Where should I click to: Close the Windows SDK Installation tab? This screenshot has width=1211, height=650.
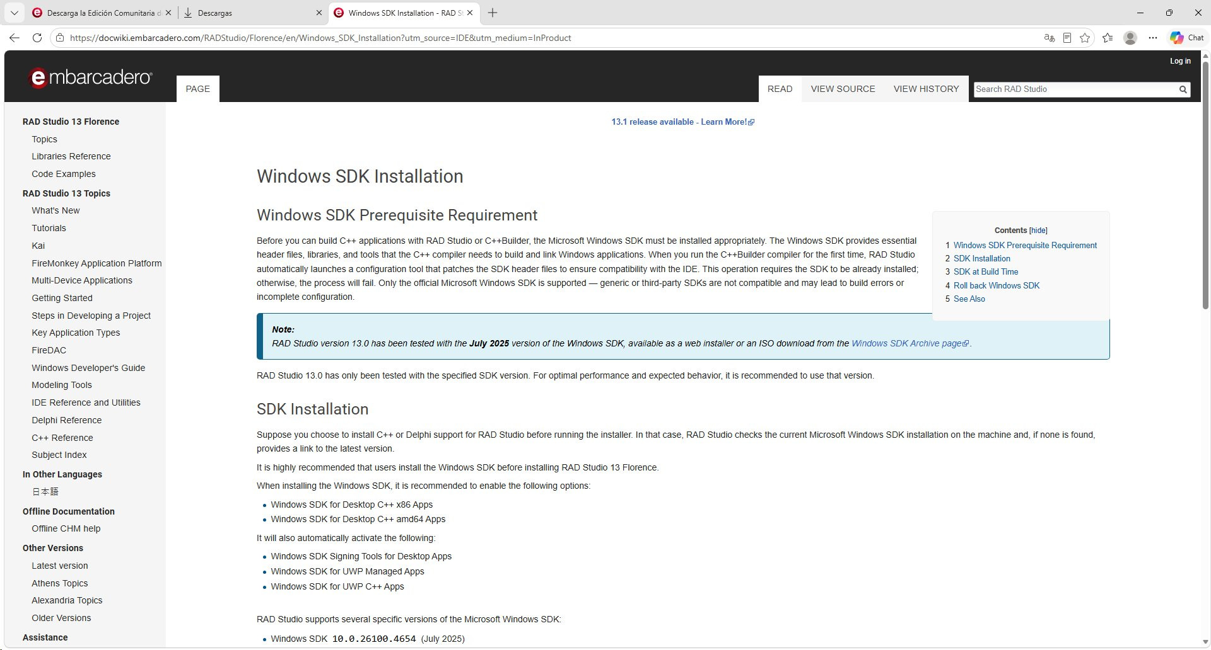[x=470, y=13]
